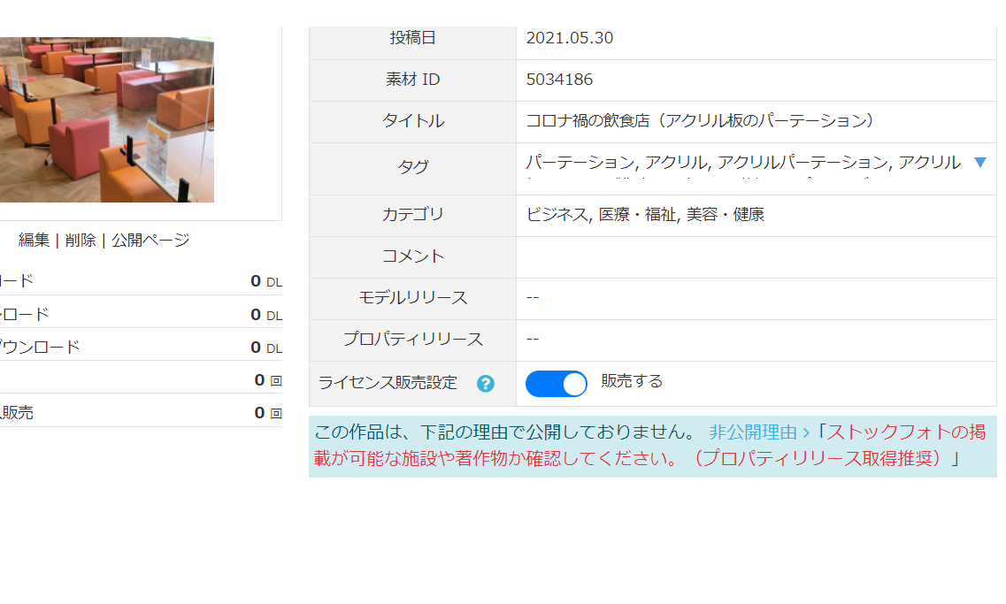Click the category value ビジネス, 医療・福祉
The height and width of the screenshot is (604, 1006).
coord(645,214)
